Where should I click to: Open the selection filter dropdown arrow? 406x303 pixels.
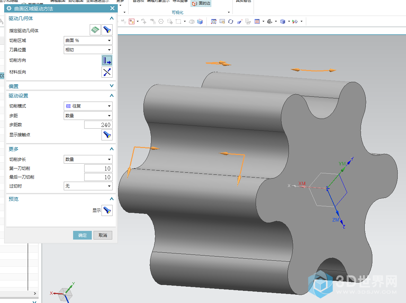pyautogui.click(x=138, y=21)
